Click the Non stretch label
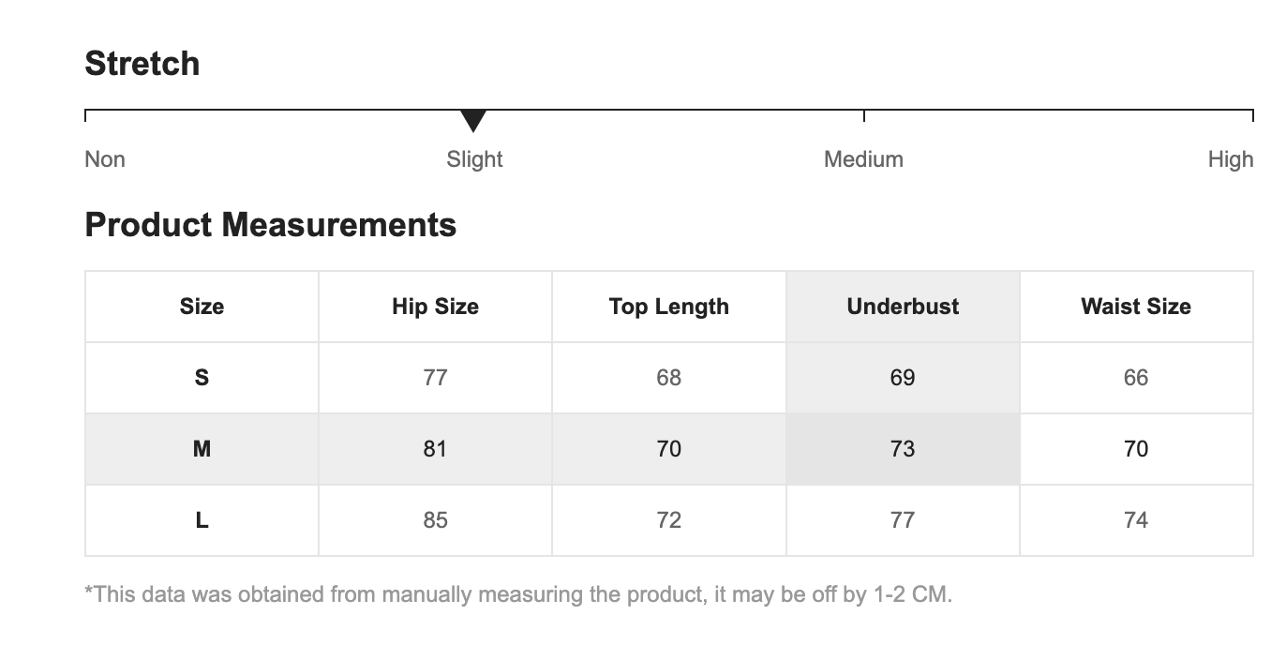Image resolution: width=1271 pixels, height=660 pixels. [105, 159]
